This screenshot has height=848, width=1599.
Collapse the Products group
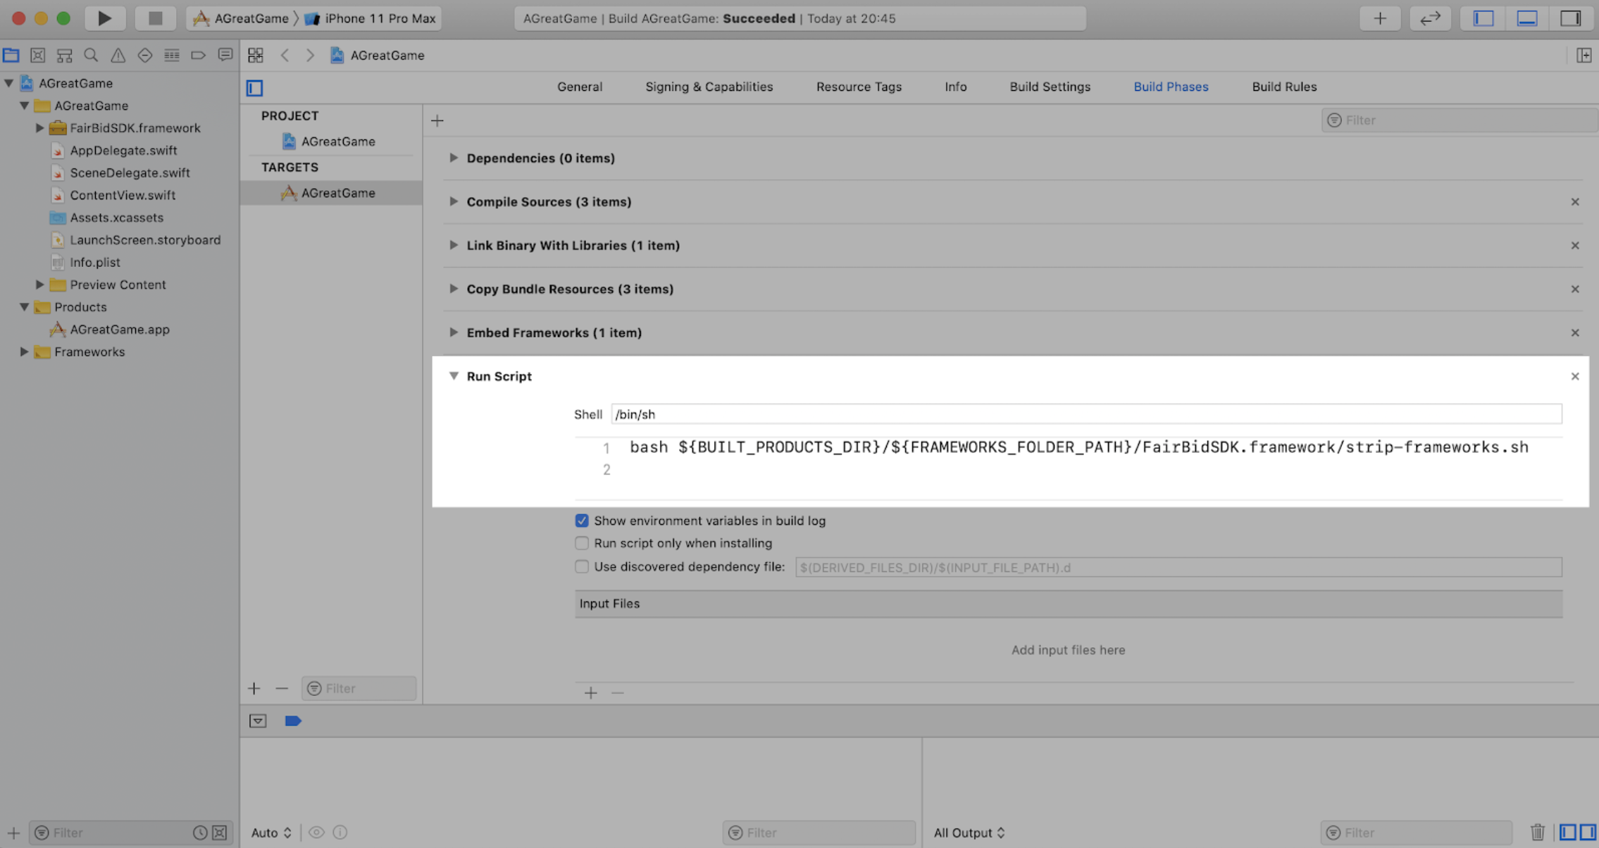point(24,307)
